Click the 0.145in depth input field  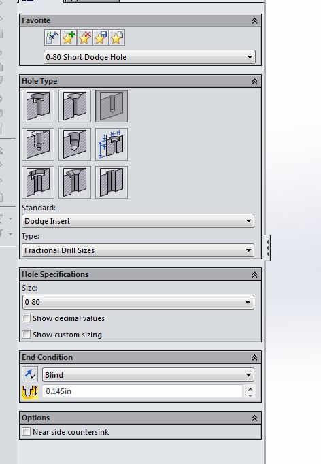[143, 391]
